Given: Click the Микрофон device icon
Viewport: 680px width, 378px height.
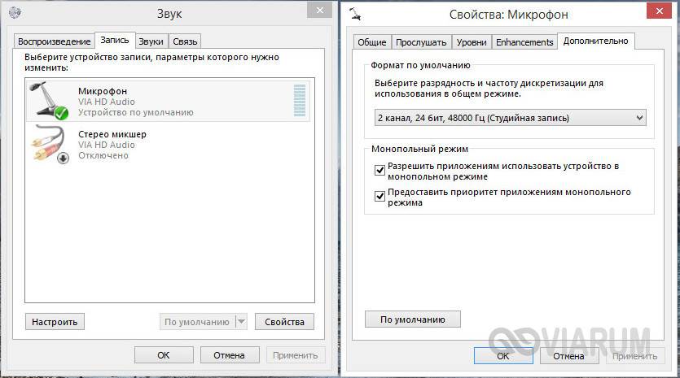Looking at the screenshot, I should pyautogui.click(x=48, y=102).
